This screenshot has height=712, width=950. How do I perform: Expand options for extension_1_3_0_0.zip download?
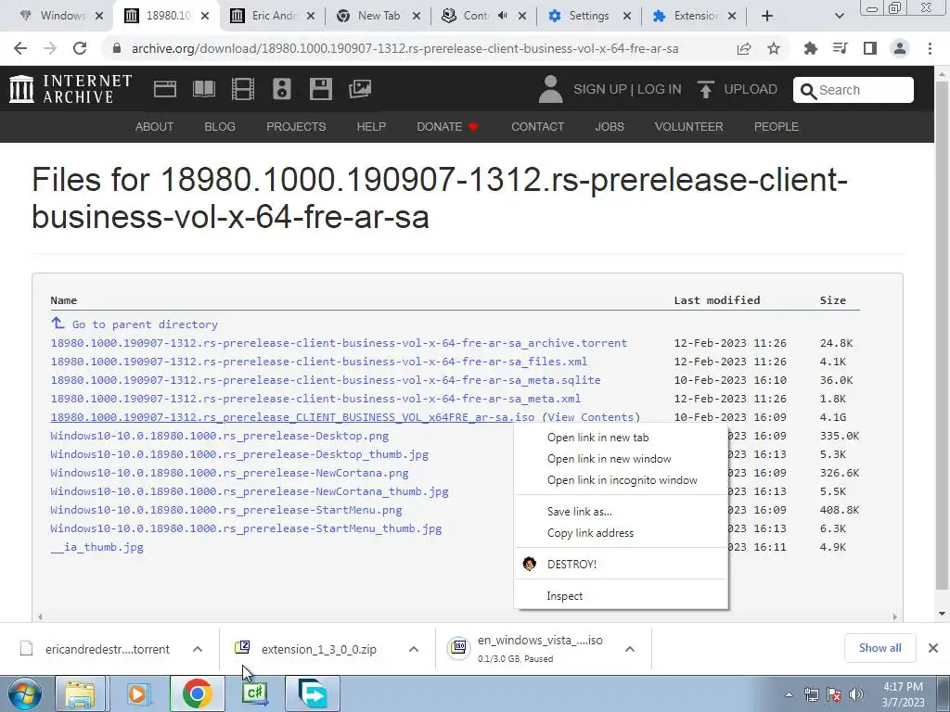413,649
